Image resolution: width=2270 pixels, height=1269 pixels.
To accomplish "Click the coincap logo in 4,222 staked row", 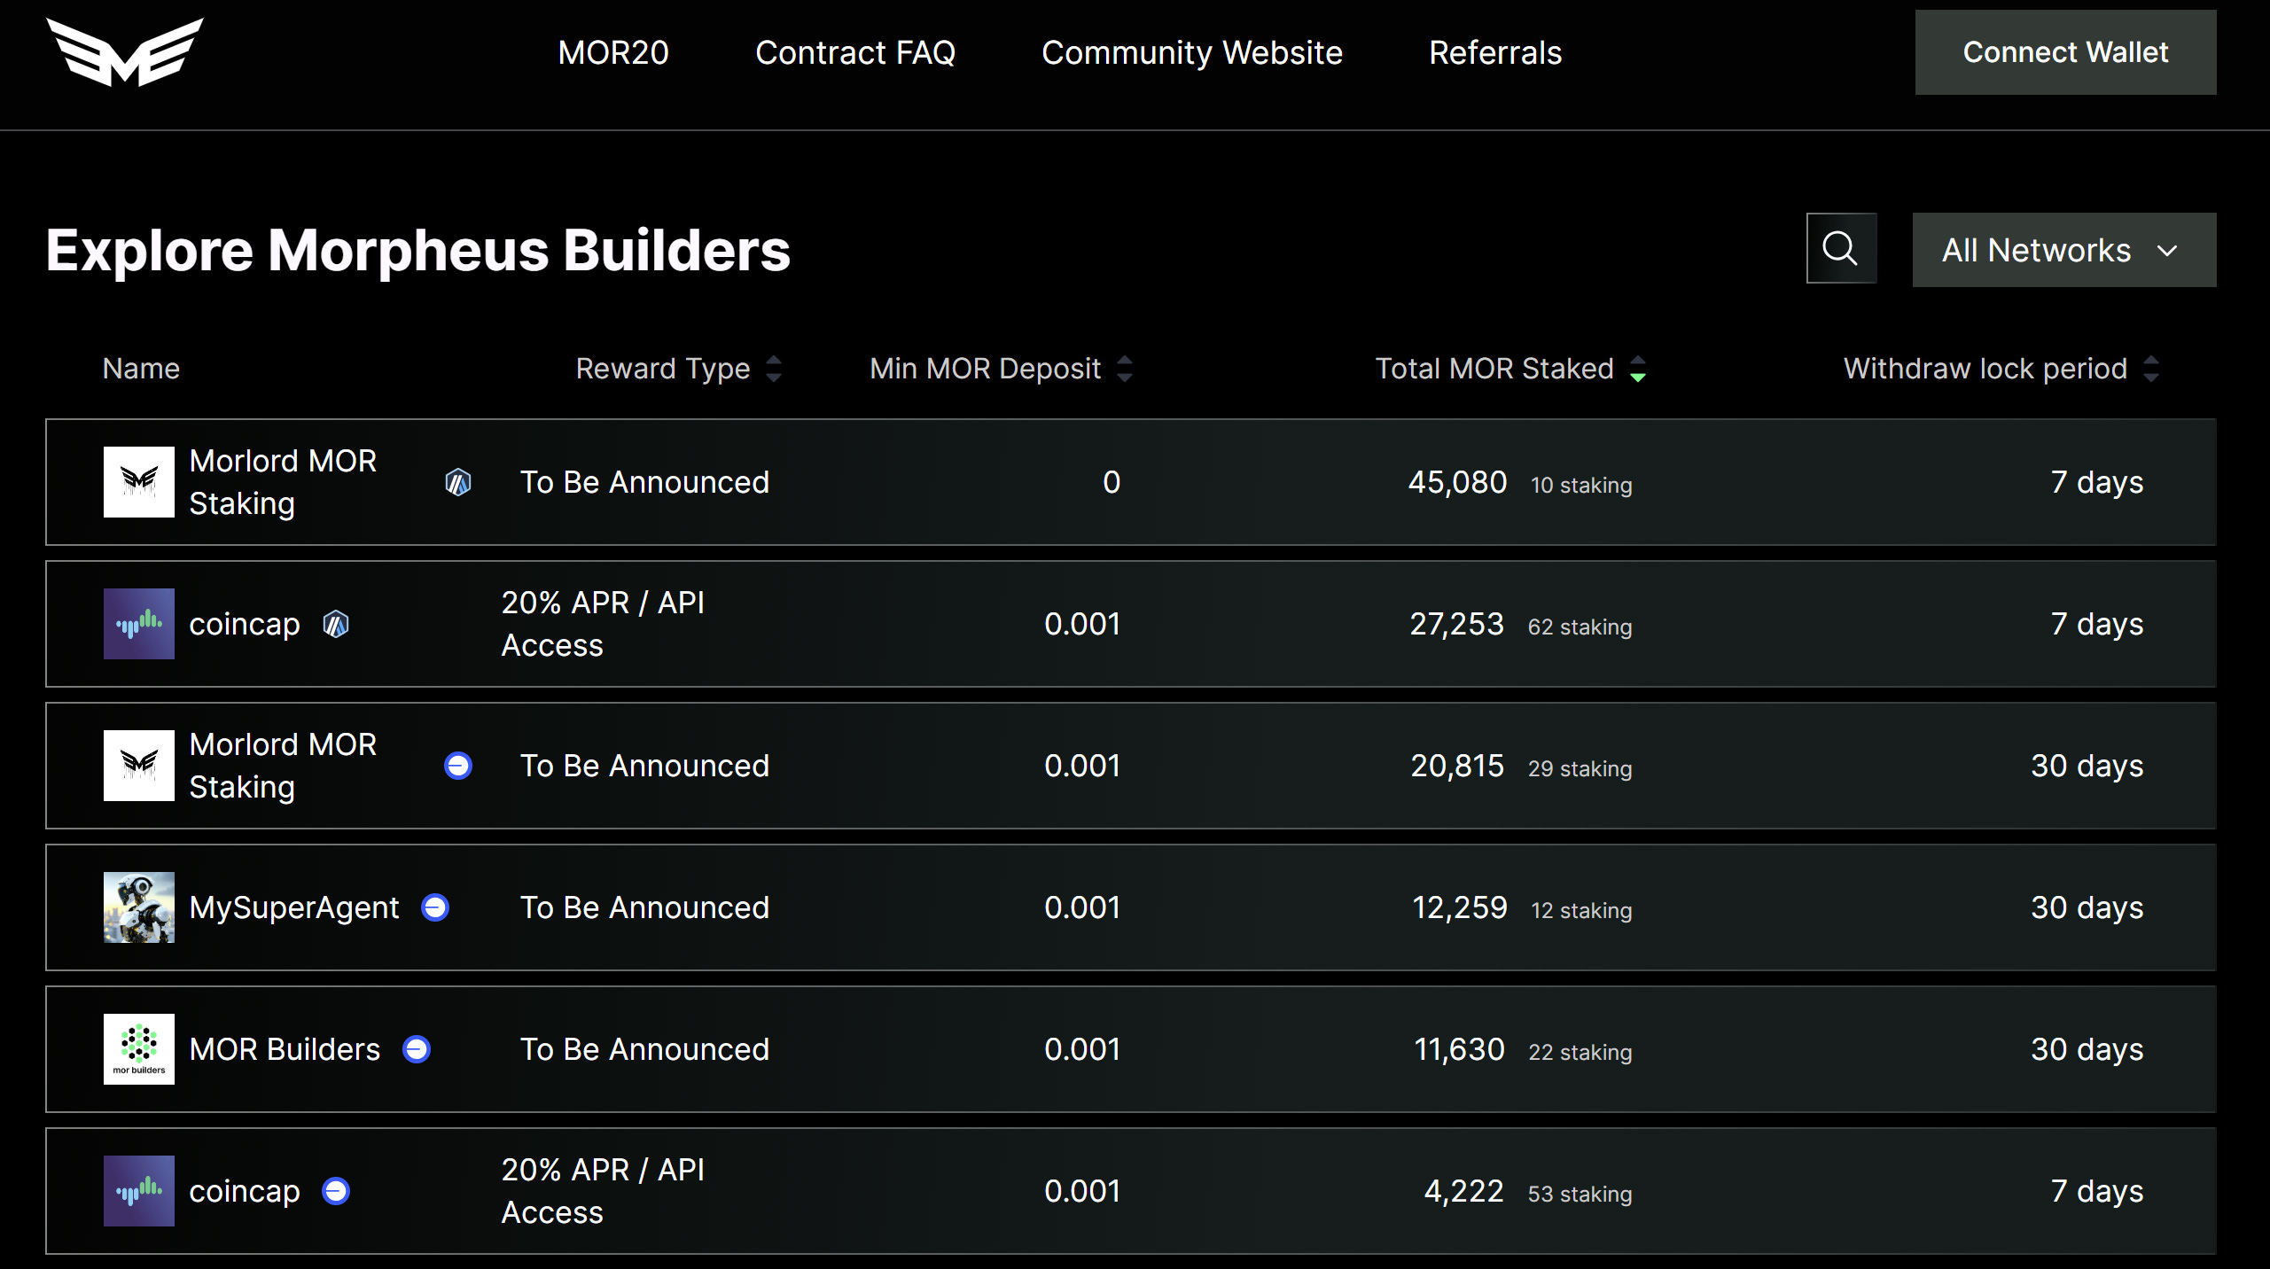I will click(x=138, y=1191).
